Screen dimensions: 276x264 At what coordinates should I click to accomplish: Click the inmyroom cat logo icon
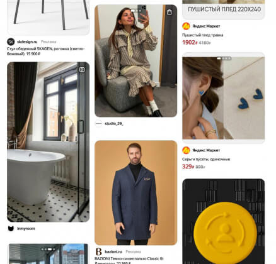[x=11, y=229]
